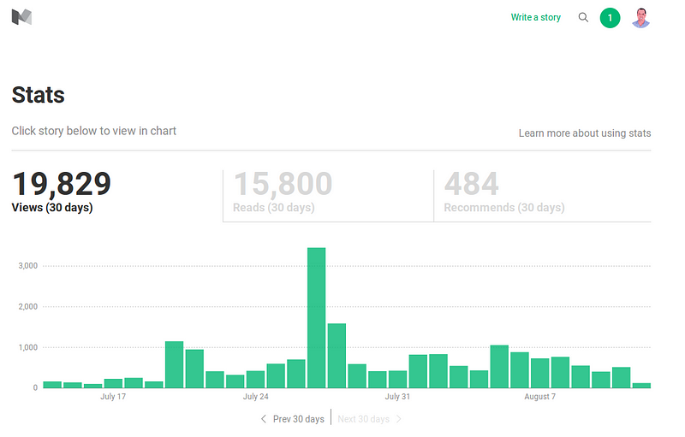685x437 pixels.
Task: Go to Prev 30 days
Action: coord(298,419)
